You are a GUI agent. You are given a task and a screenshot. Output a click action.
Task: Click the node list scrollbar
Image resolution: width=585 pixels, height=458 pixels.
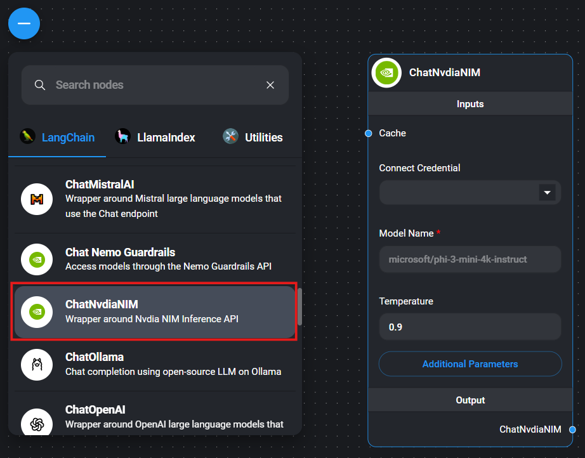299,307
